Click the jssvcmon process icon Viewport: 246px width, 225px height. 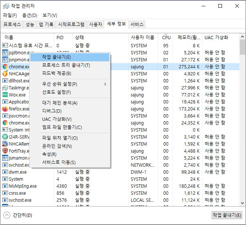coord(5,116)
